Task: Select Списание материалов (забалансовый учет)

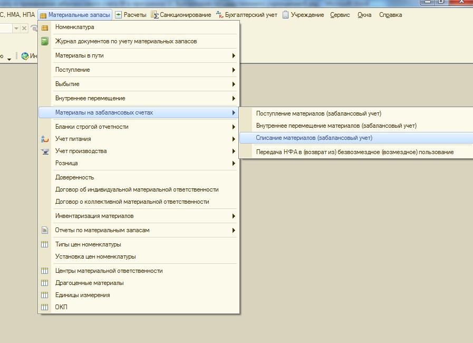Action: (314, 138)
